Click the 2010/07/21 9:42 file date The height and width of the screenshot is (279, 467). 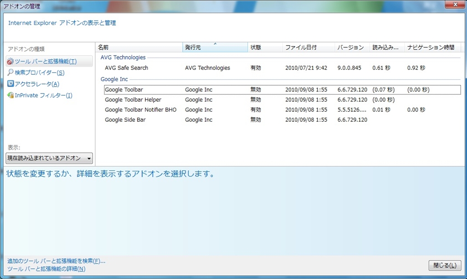306,68
